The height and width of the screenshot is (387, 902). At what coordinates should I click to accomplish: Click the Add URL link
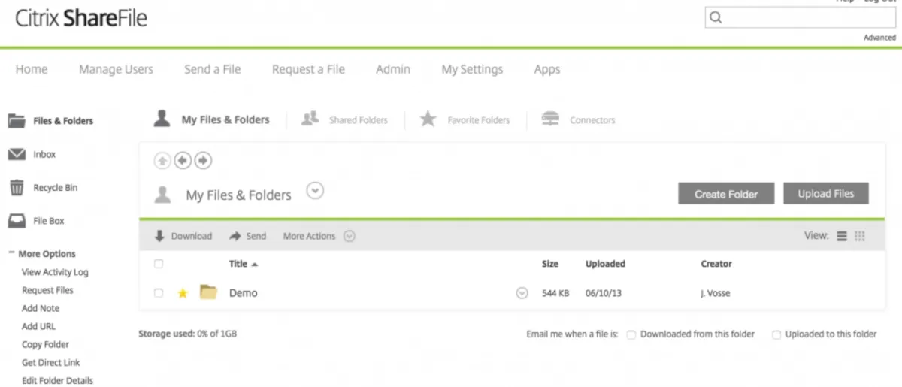(39, 326)
